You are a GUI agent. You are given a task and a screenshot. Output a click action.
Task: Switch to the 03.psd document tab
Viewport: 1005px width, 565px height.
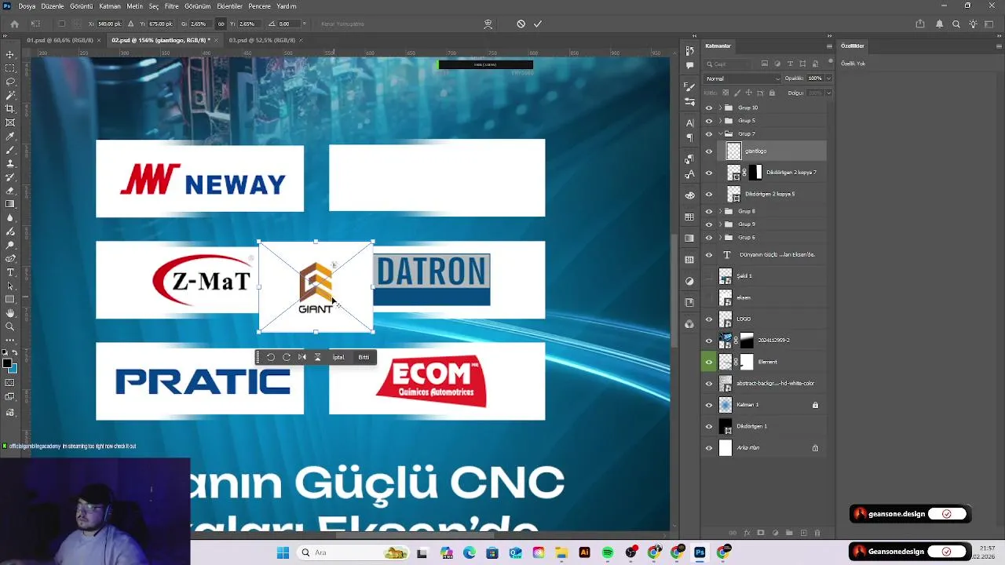[261, 40]
